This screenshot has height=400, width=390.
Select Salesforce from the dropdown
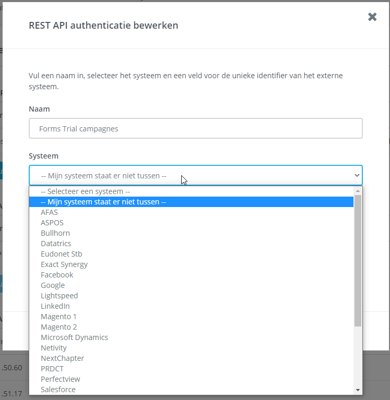[x=58, y=390]
